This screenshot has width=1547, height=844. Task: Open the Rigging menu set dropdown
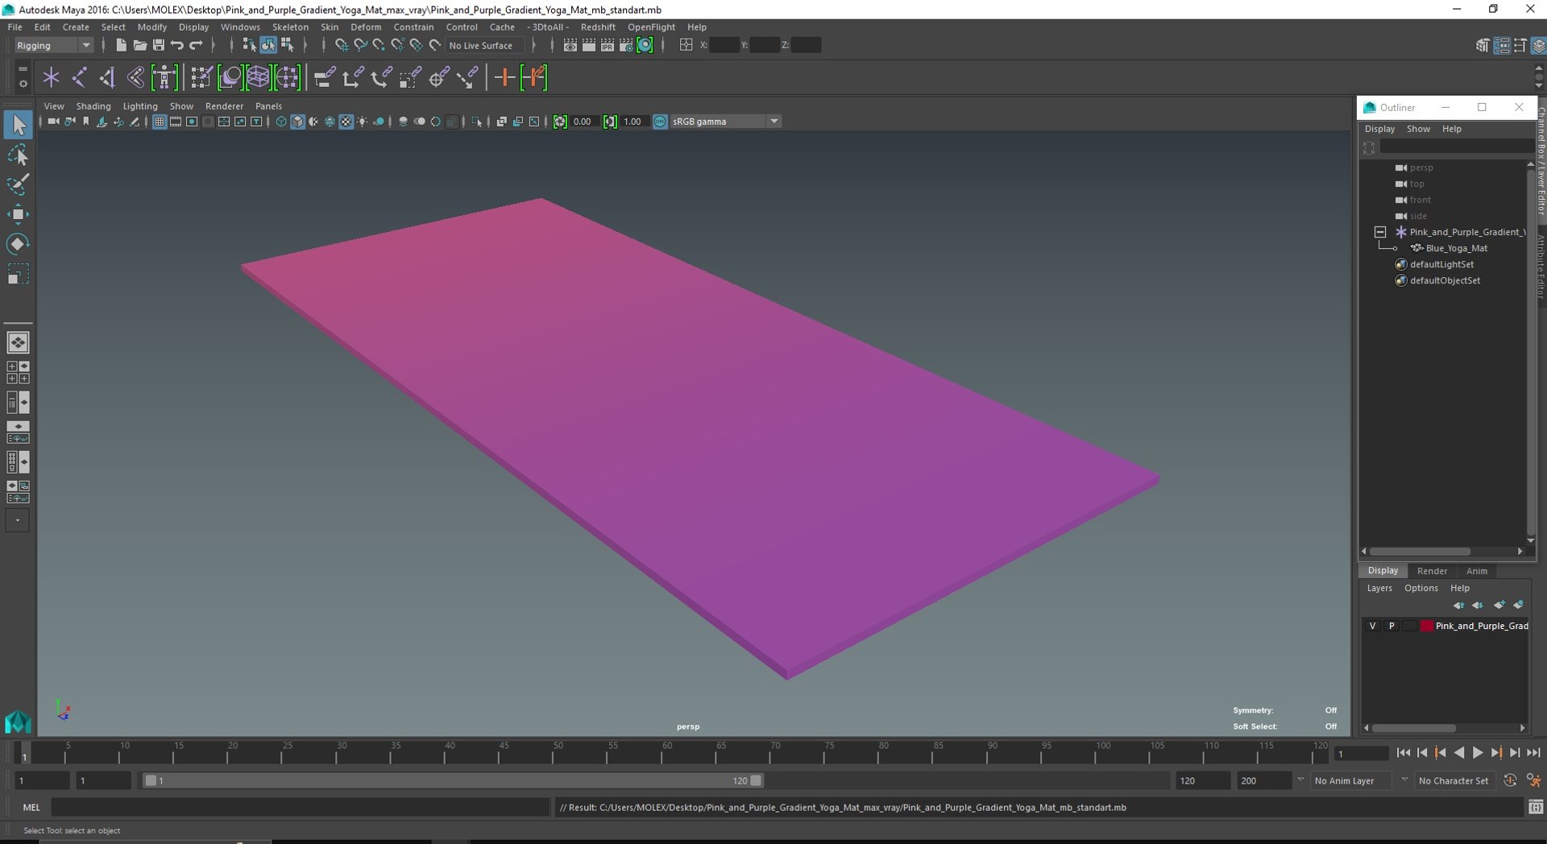click(x=53, y=45)
